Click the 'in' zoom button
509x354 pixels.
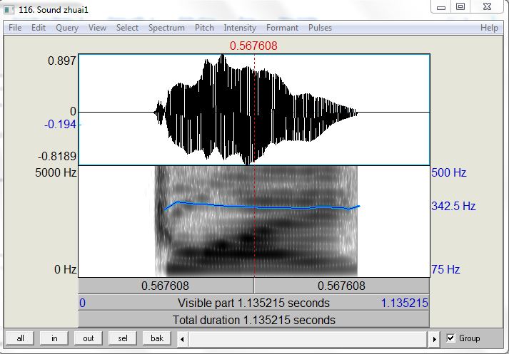(x=54, y=338)
